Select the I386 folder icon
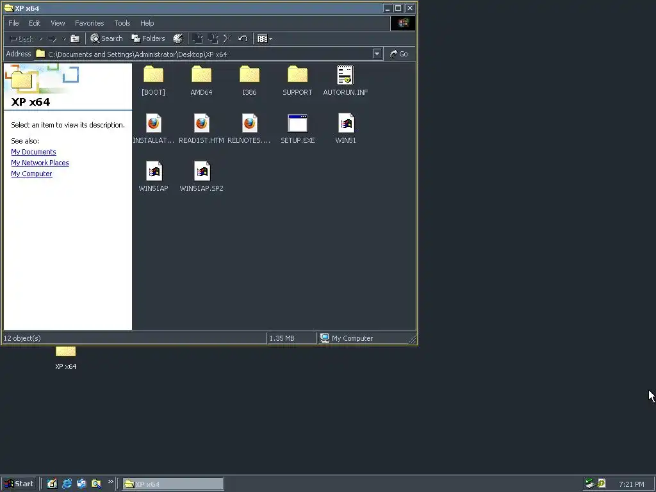The width and height of the screenshot is (656, 492). coord(249,76)
